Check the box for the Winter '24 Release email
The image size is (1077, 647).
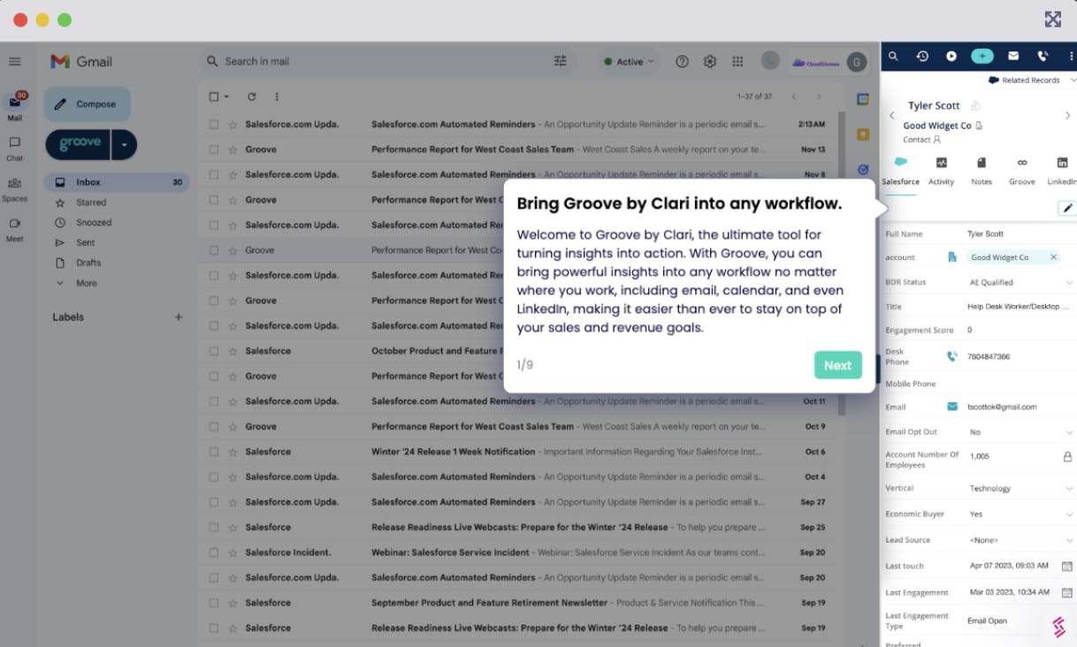tap(214, 452)
